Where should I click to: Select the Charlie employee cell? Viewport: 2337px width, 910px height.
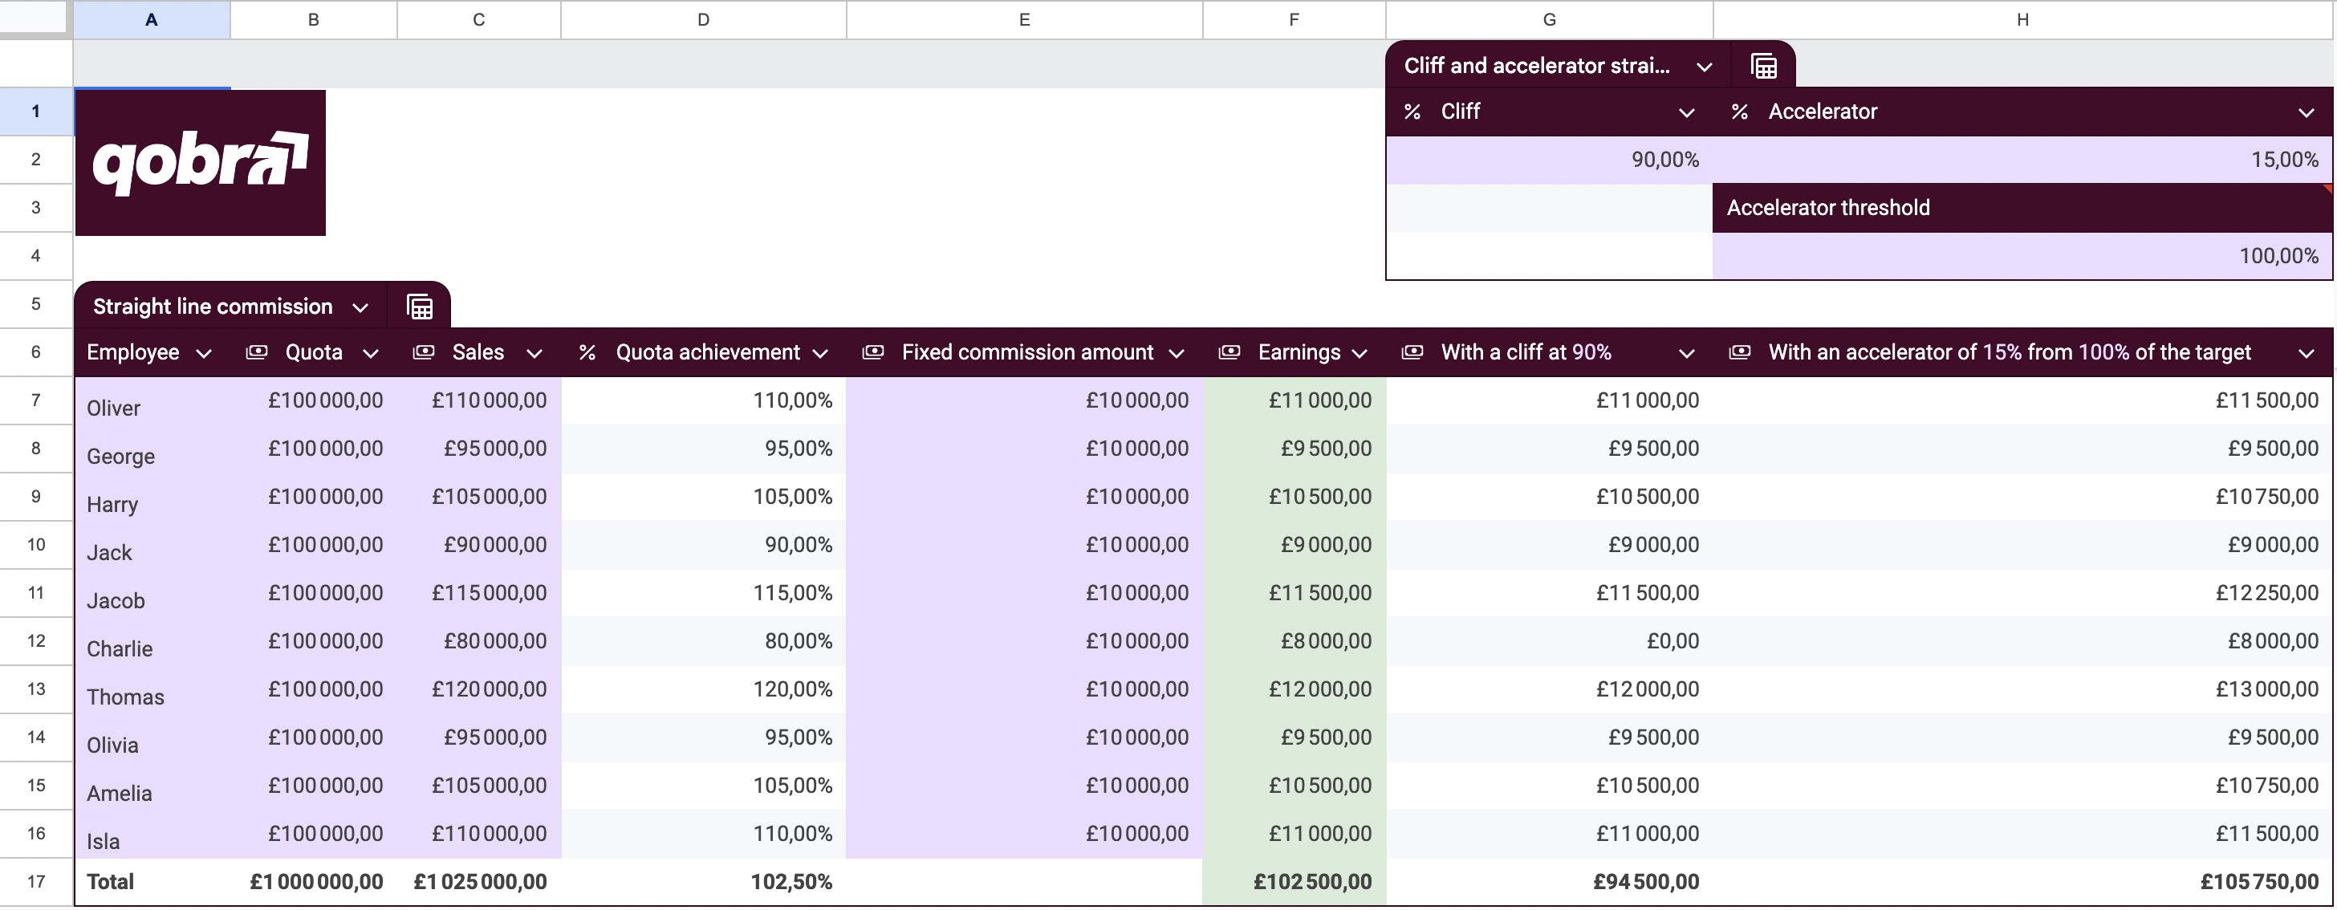pyautogui.click(x=152, y=640)
